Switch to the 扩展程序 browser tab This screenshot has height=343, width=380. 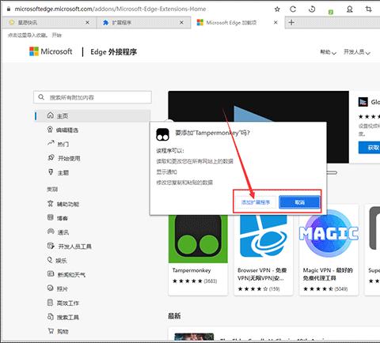click(x=143, y=23)
